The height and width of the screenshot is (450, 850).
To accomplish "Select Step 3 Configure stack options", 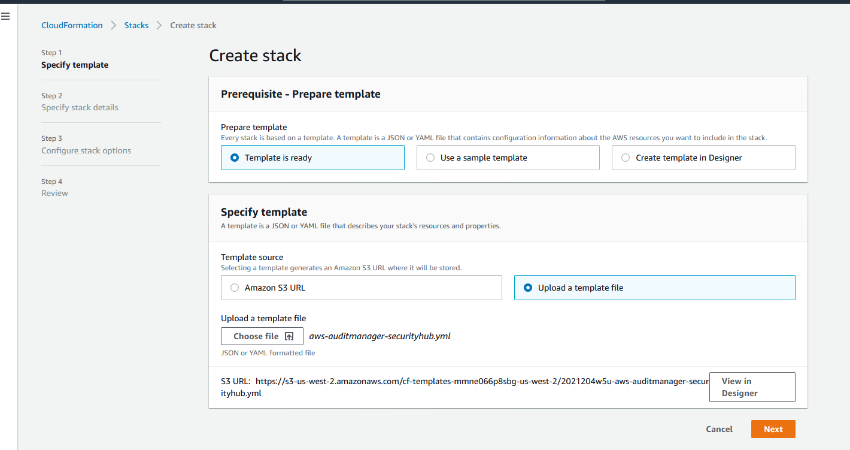I will point(86,144).
